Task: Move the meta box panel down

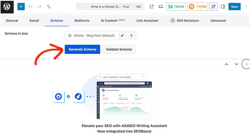Action: click(236, 64)
